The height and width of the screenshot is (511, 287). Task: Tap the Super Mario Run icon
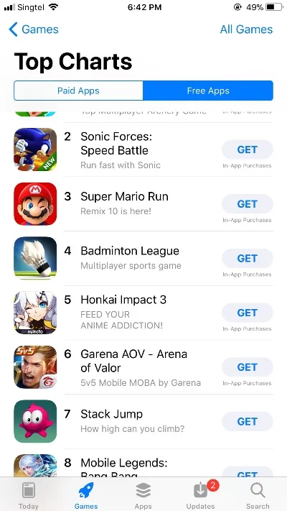click(35, 203)
